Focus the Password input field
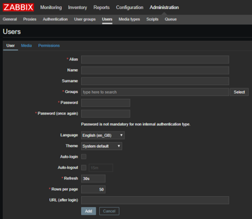This screenshot has height=219, width=252. 106,103
